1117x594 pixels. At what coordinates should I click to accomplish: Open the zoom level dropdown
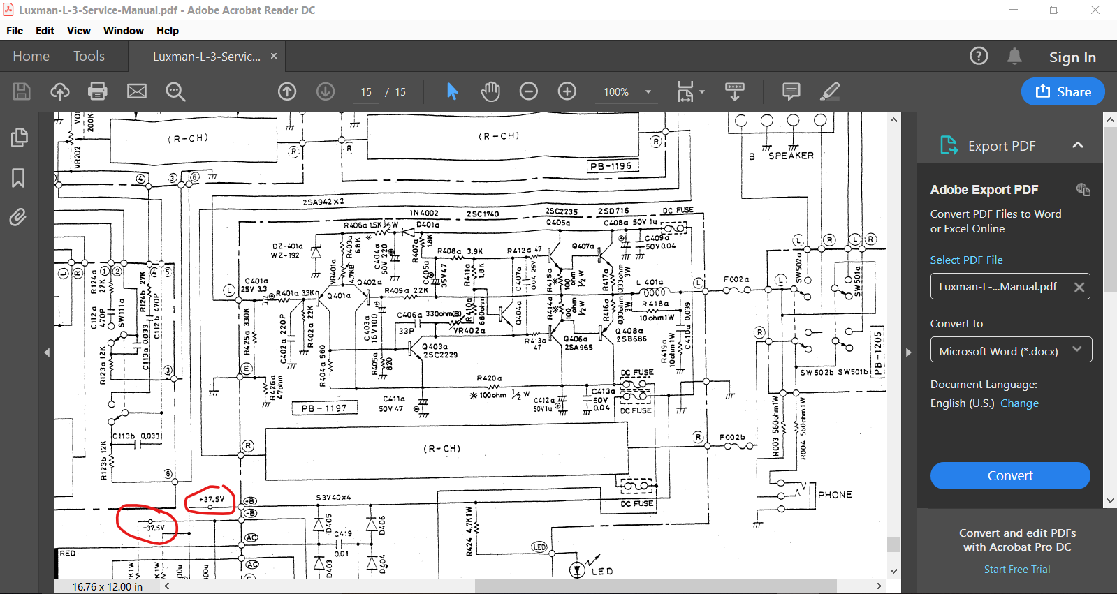[648, 91]
